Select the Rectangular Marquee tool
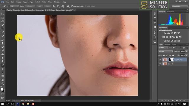Screen dimensions: 189x106 3,18
